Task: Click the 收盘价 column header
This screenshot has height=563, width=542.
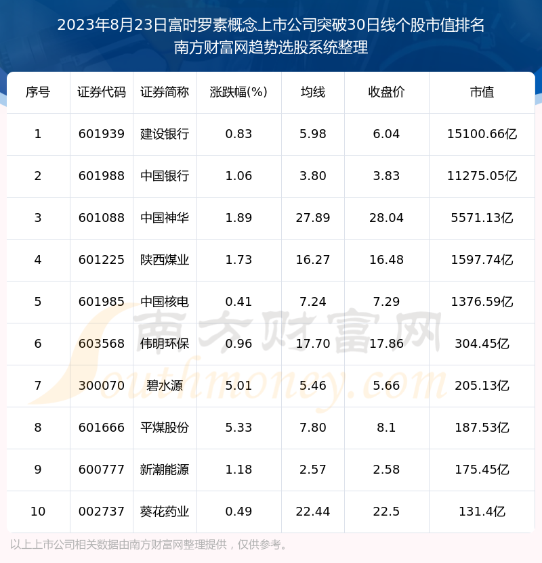Action: click(x=386, y=92)
